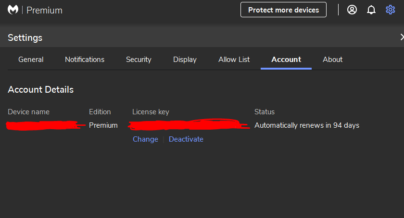Click the redacted license key value
Image resolution: width=404 pixels, height=218 pixels.
pos(188,125)
